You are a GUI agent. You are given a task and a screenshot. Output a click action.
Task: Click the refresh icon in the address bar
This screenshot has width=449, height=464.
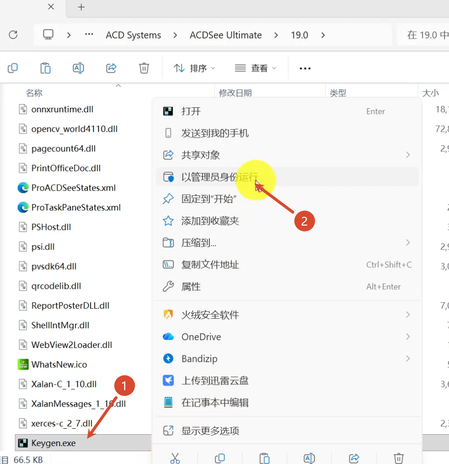(x=13, y=35)
